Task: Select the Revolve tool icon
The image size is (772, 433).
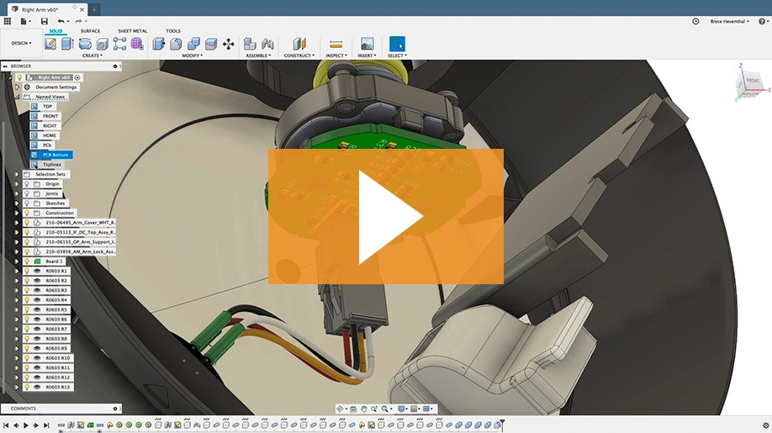Action: tap(85, 44)
